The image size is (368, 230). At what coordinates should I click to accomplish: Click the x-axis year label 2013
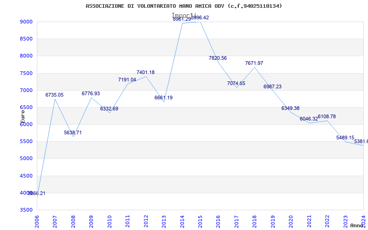pos(164,221)
